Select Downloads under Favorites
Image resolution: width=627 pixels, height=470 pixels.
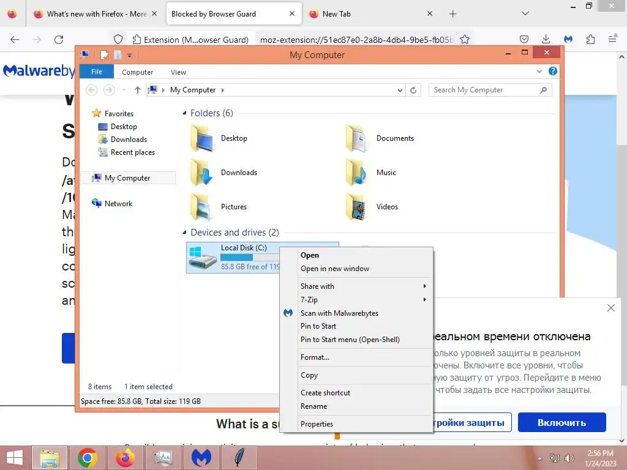pos(129,140)
